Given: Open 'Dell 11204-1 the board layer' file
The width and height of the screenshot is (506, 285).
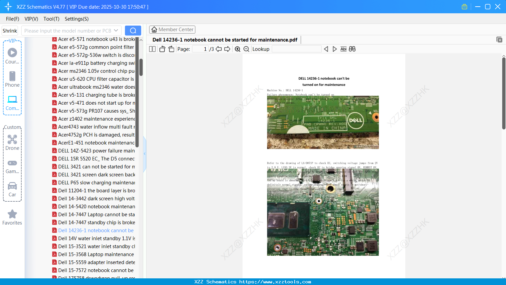Looking at the screenshot, I should (x=94, y=191).
